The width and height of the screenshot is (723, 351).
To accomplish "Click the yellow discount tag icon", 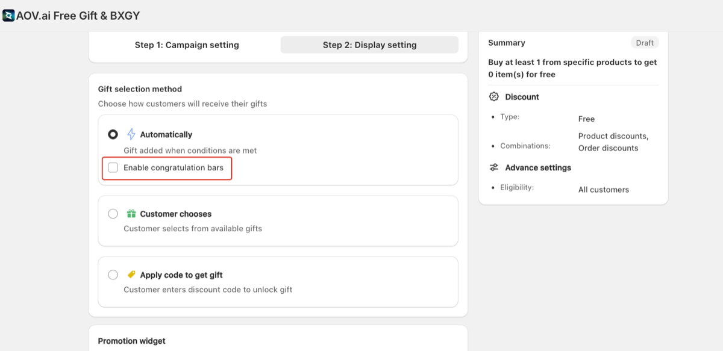I will (131, 275).
